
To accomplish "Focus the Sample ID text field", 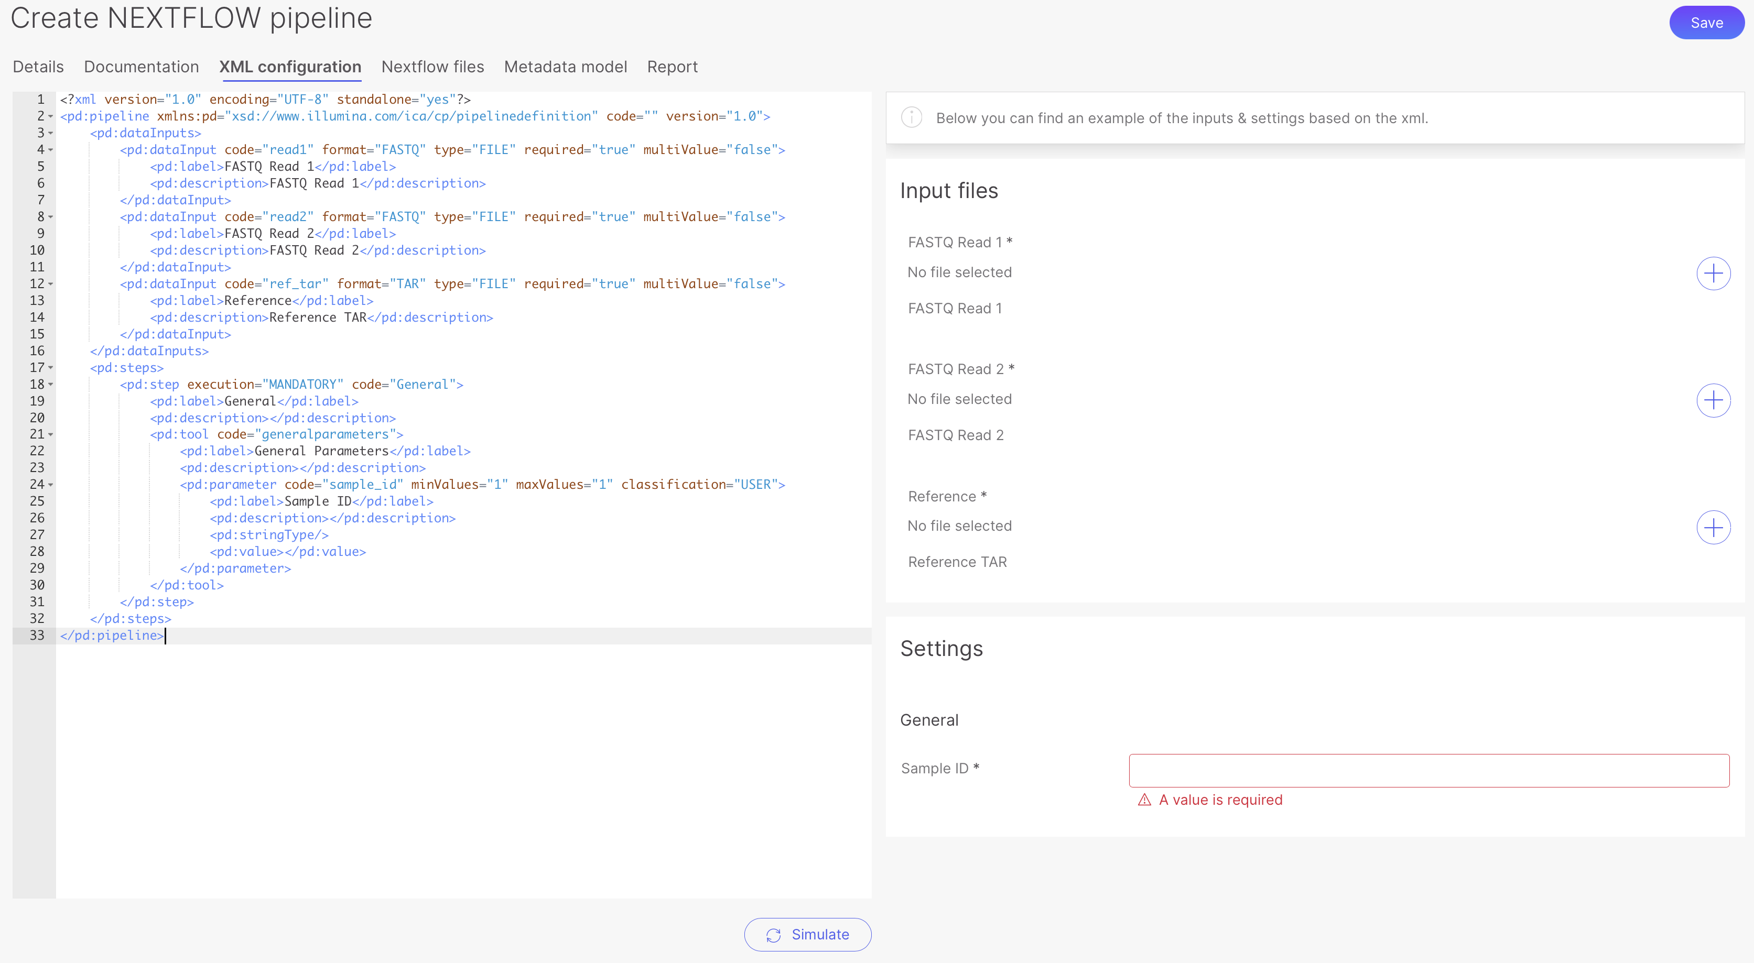I will point(1428,770).
